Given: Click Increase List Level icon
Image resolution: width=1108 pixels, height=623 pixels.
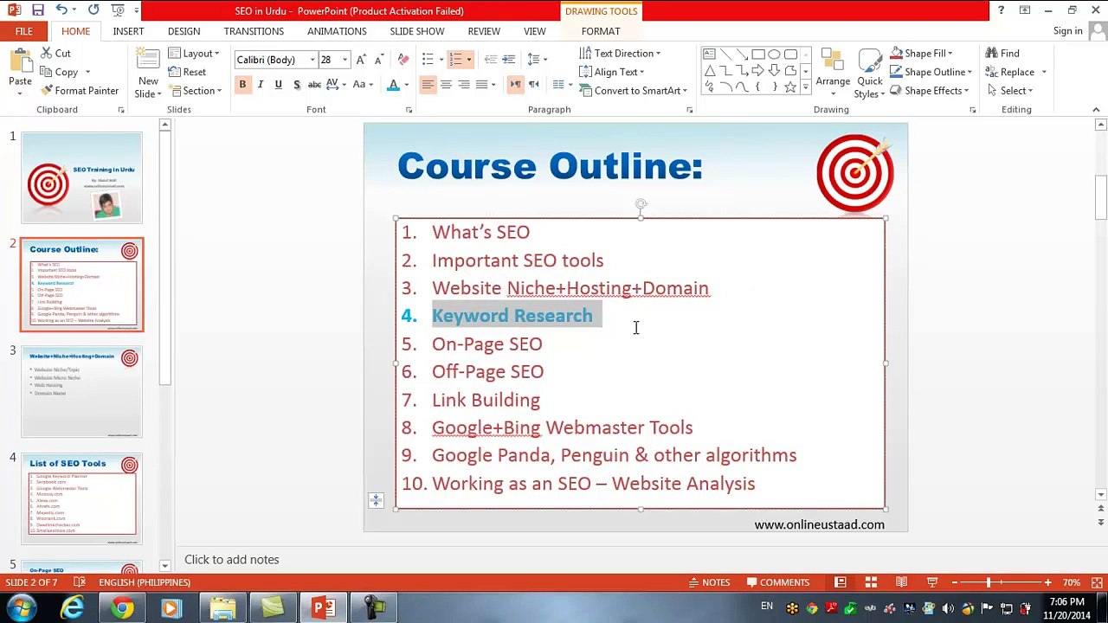Looking at the screenshot, I should [508, 60].
